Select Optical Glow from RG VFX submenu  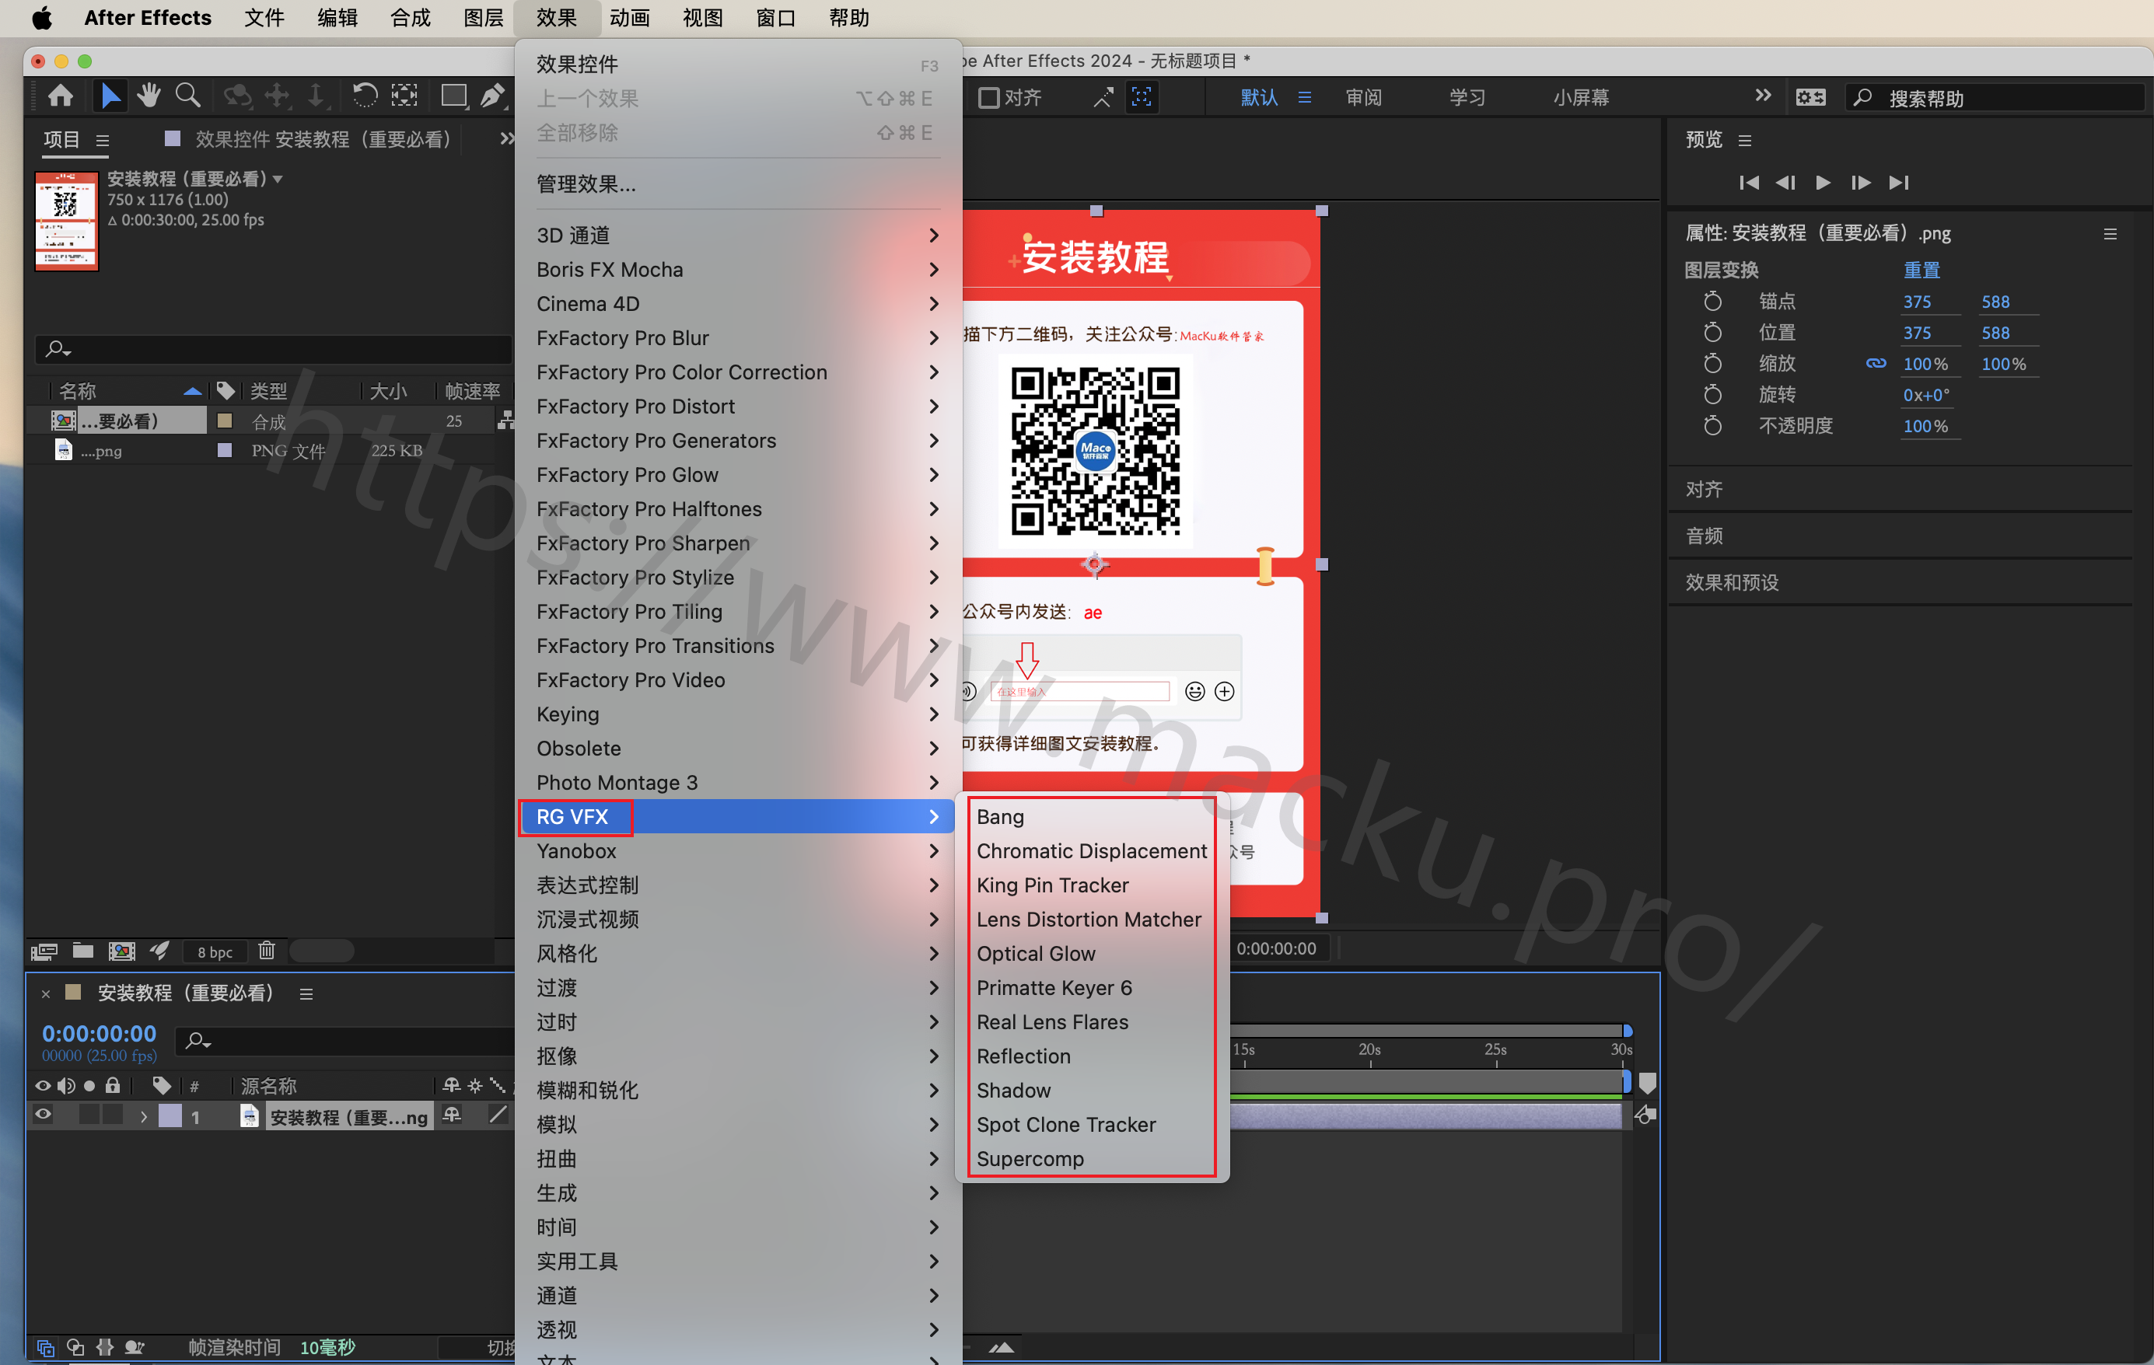click(1091, 954)
